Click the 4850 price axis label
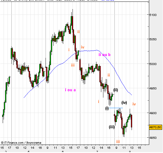This screenshot has height=153, width=163. 153,138
